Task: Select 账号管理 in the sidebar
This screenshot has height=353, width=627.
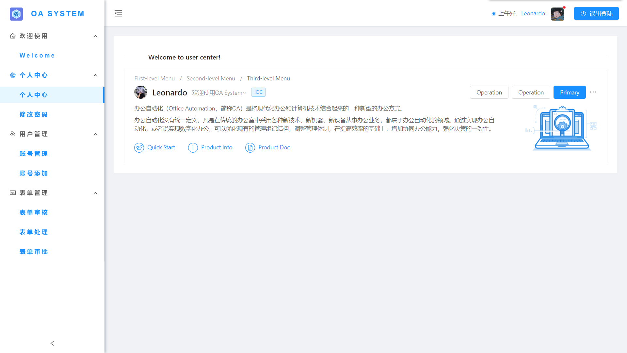Action: coord(34,154)
